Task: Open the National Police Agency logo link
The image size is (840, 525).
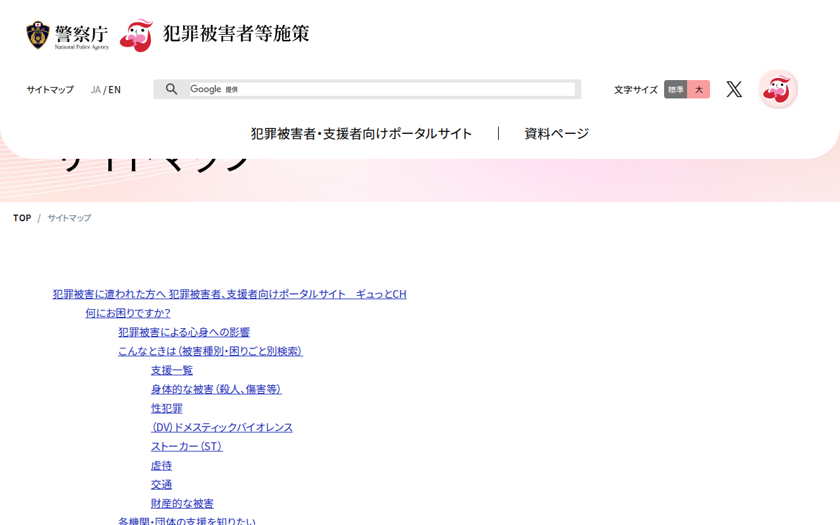Action: [x=68, y=35]
